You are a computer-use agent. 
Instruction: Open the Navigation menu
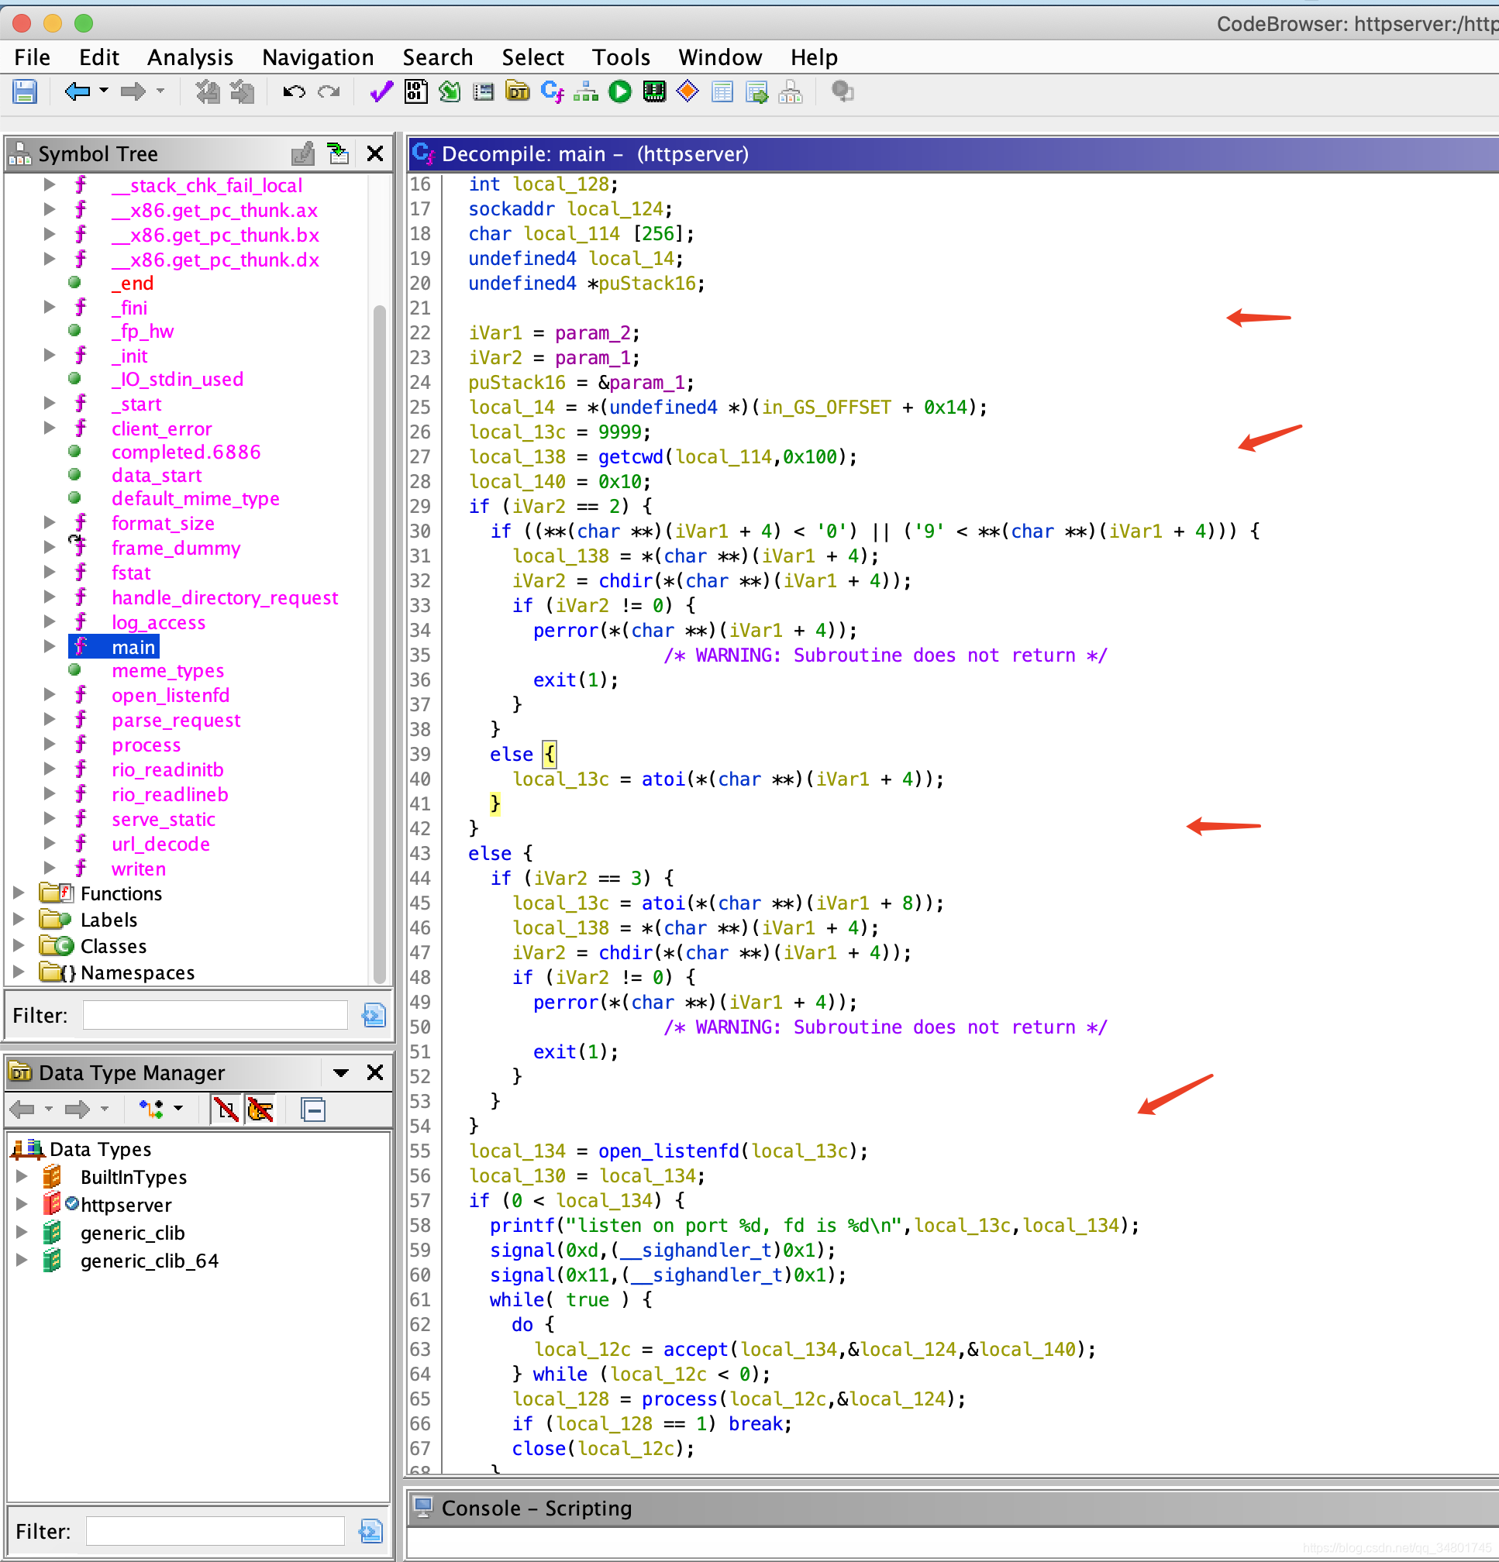(317, 57)
